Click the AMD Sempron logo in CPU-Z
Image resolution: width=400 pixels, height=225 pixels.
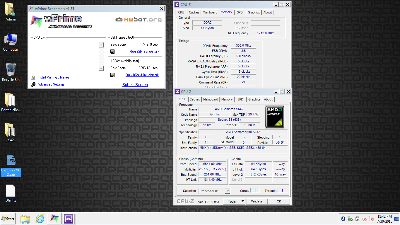[275, 117]
